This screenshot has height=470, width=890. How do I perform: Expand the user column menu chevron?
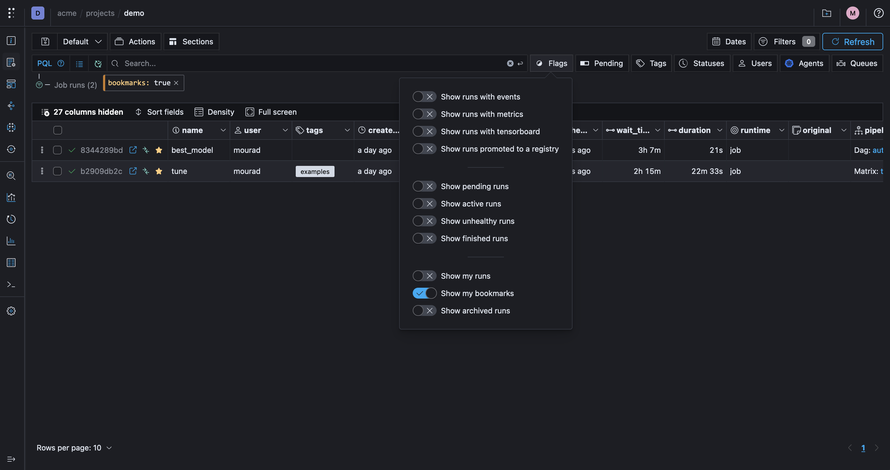285,131
